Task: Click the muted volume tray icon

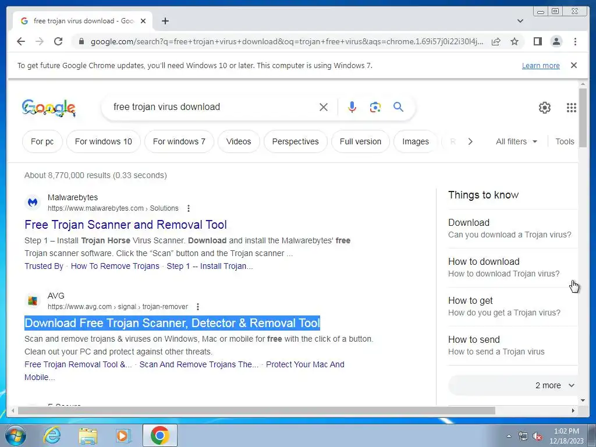Action: point(537,437)
